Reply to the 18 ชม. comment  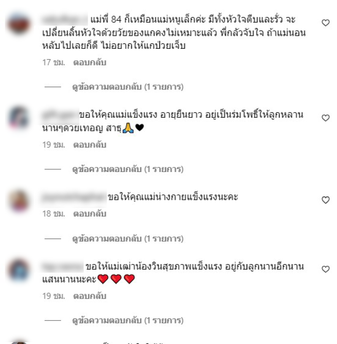(90, 214)
